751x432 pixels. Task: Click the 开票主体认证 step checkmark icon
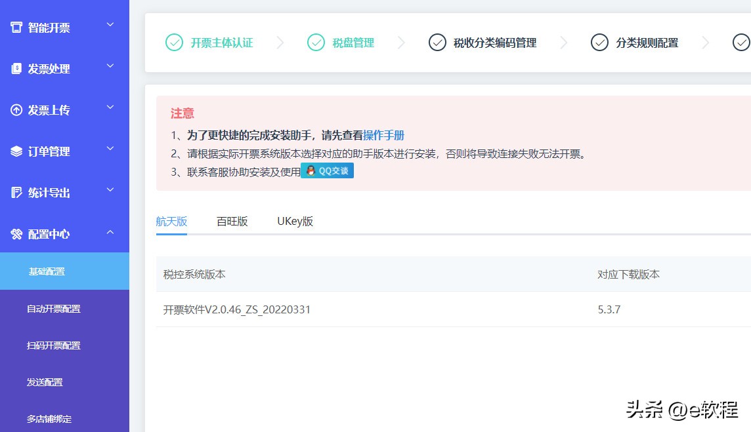pos(174,42)
